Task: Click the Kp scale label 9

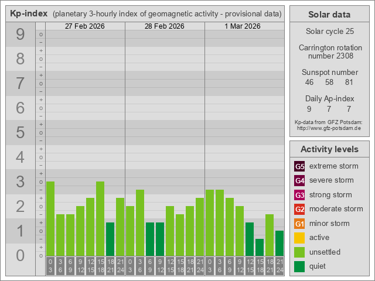Action: click(x=20, y=35)
